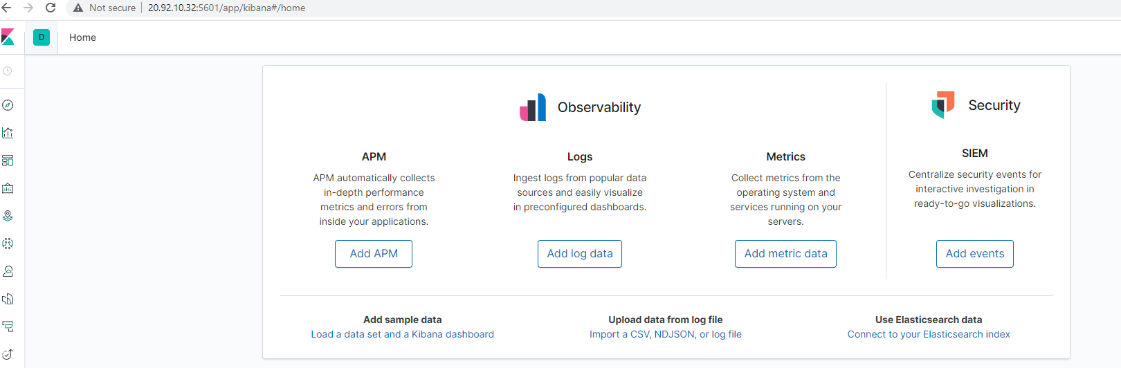Open the Canvas app in the sidebar
Image resolution: width=1121 pixels, height=368 pixels.
(x=8, y=188)
